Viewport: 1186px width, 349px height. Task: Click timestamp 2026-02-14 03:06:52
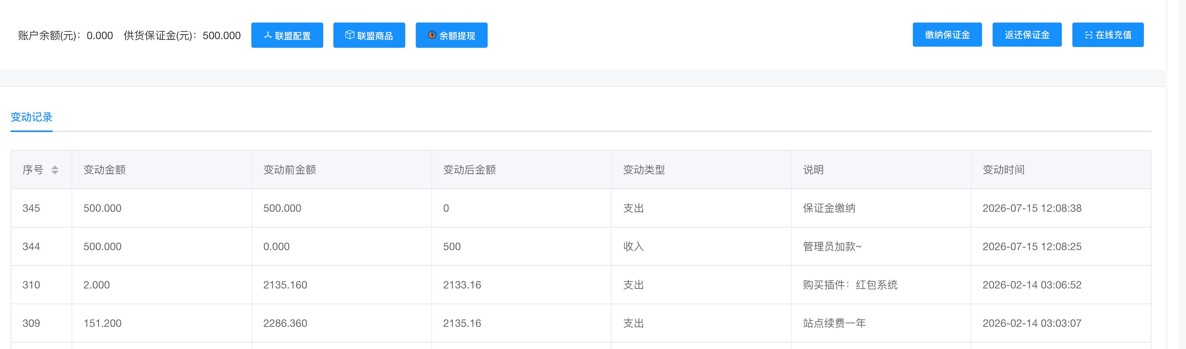point(1032,285)
